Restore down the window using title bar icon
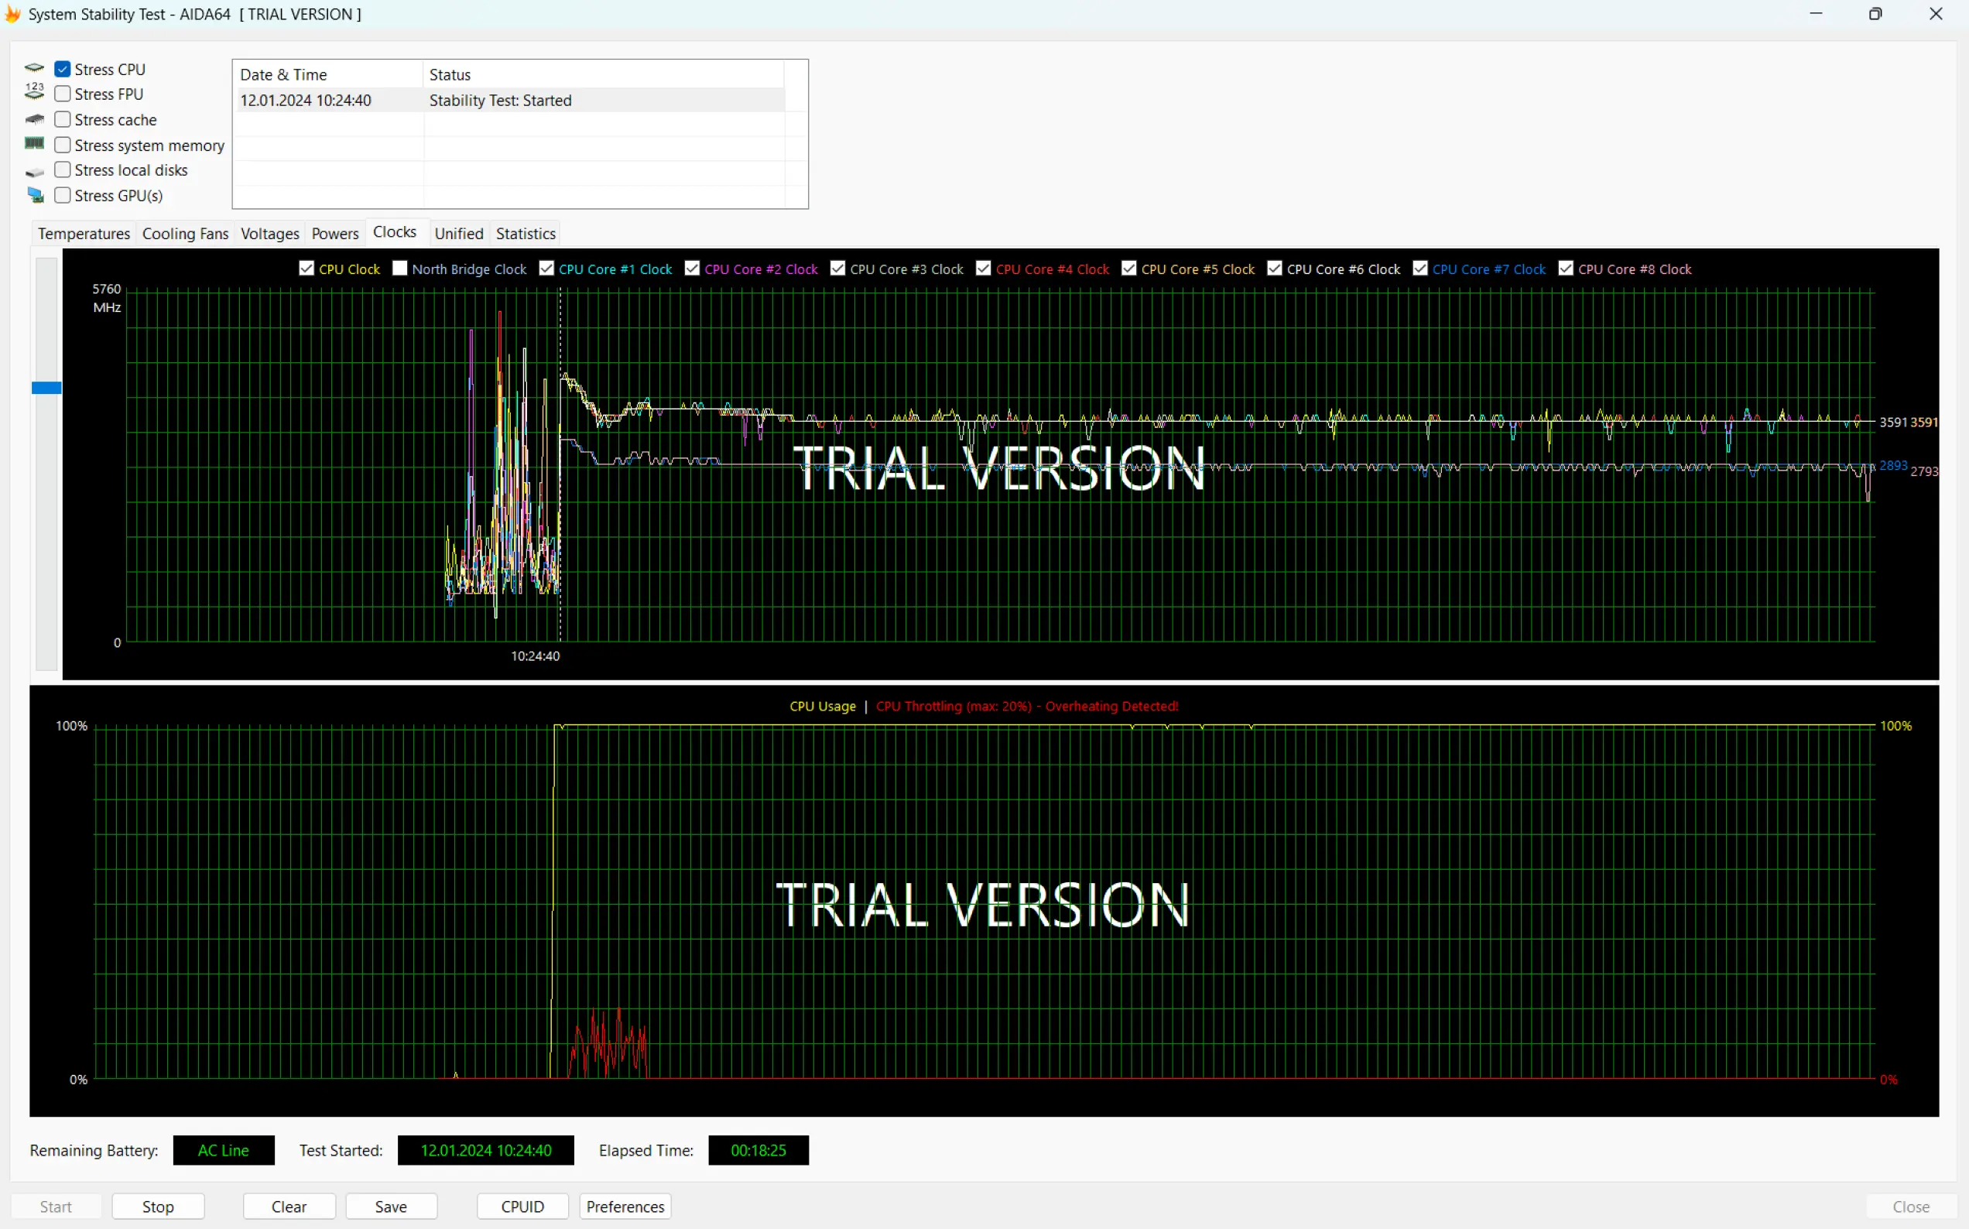 pos(1875,14)
